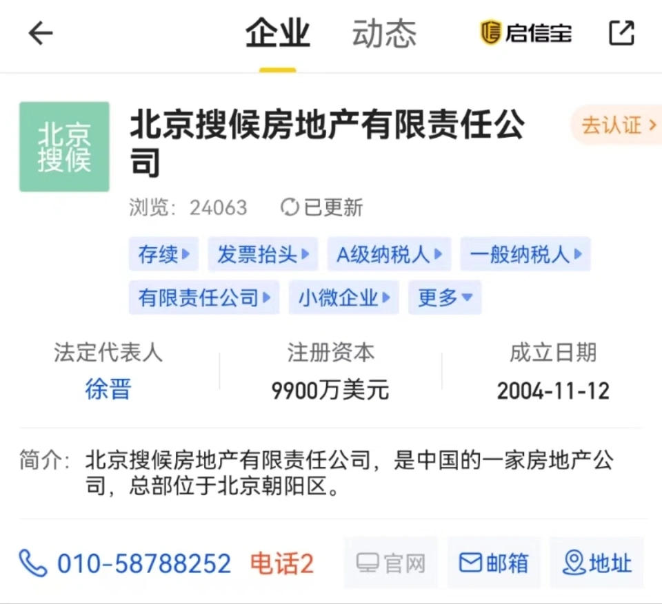
Task: Switch to the 动态 tab
Action: (x=384, y=34)
